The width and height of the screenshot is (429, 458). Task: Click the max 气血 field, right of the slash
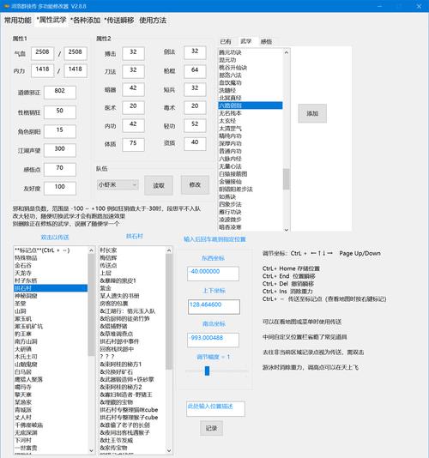[x=76, y=53]
